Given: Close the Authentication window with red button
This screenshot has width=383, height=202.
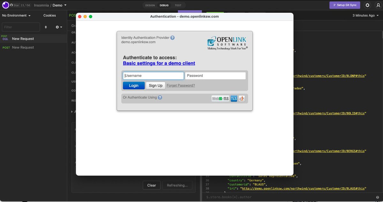Looking at the screenshot, I should point(80,17).
